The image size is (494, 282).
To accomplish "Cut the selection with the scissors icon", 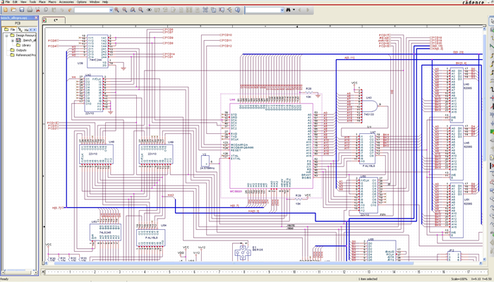I will coord(38,10).
